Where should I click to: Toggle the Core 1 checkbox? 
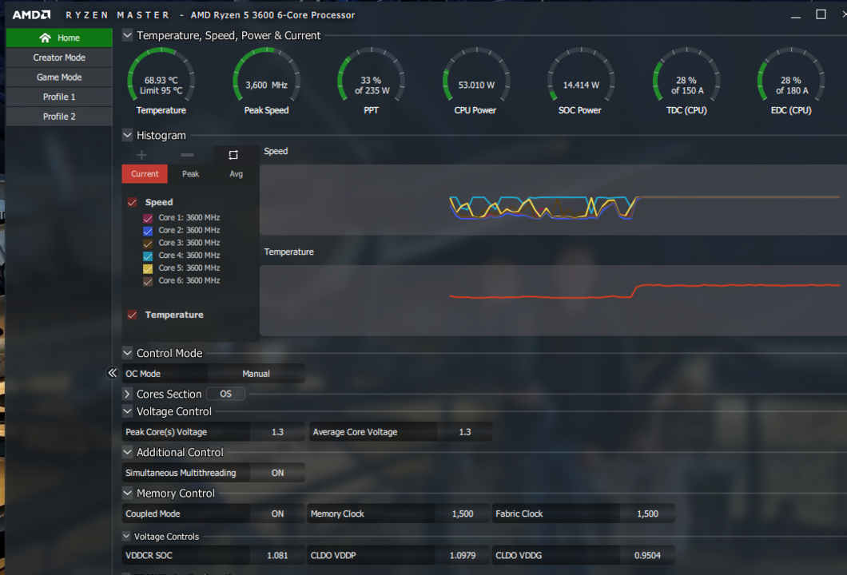[148, 218]
